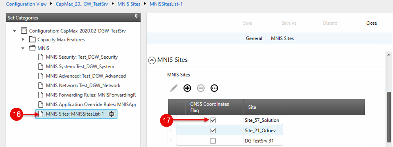Select MNIS Sites: MNISSitesList-1 item
Screen dimensions: 393x147
click(x=76, y=114)
